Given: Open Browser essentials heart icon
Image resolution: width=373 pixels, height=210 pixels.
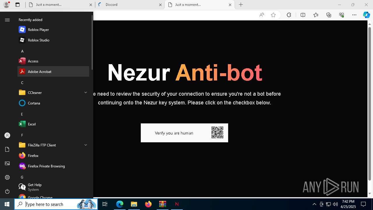Looking at the screenshot, I should (x=342, y=15).
